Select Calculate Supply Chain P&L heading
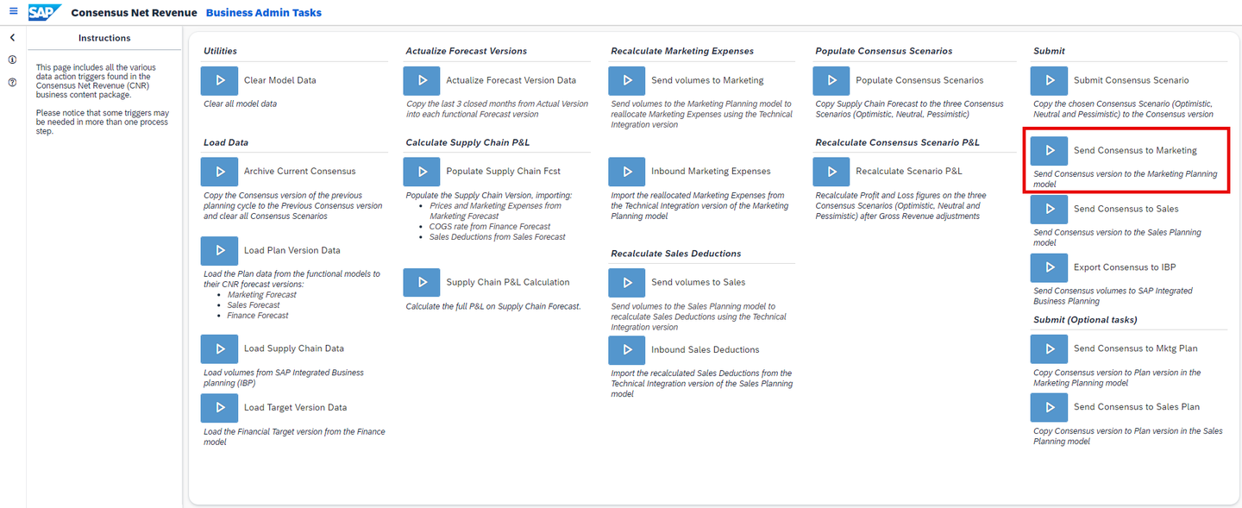Screen dimensions: 1242x508 (467, 142)
